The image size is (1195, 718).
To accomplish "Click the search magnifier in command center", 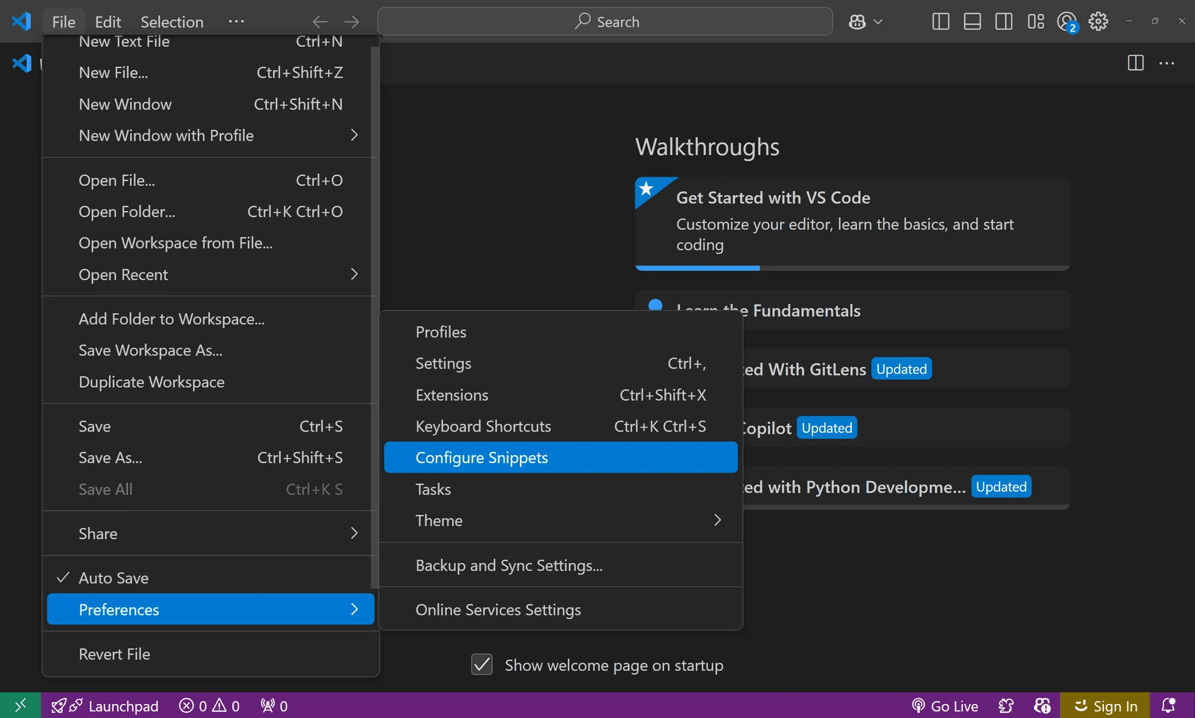I will pyautogui.click(x=582, y=22).
